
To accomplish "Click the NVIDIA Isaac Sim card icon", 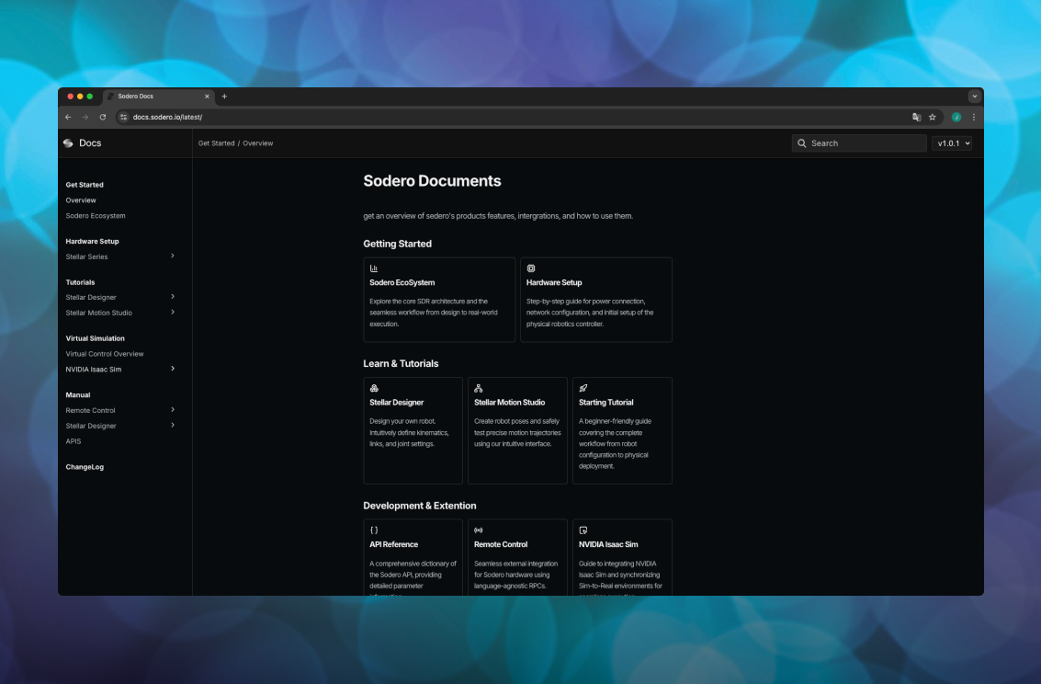I will (583, 530).
